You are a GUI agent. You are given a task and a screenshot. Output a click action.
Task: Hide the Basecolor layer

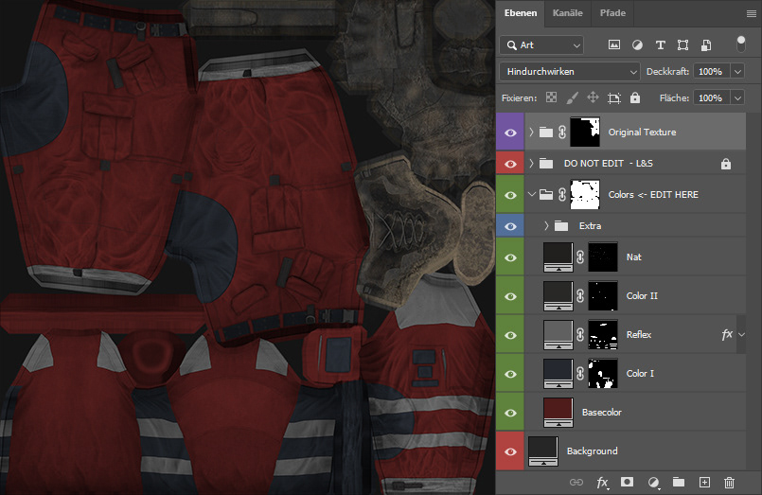pyautogui.click(x=510, y=413)
